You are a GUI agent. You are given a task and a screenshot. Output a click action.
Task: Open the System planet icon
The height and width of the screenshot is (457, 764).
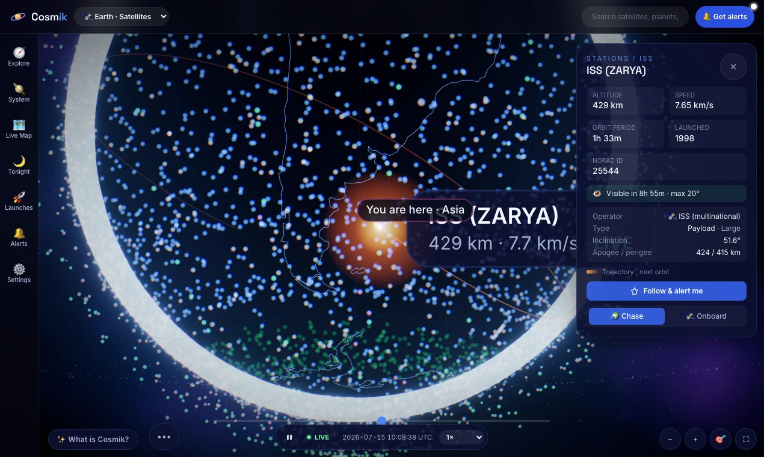point(19,88)
